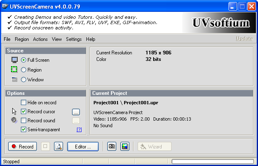Launch the Wizard button

(x=154, y=146)
